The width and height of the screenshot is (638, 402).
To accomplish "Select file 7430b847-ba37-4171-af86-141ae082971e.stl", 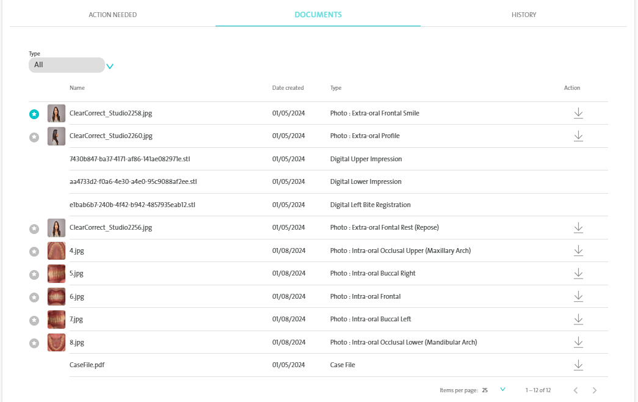I will (130, 159).
